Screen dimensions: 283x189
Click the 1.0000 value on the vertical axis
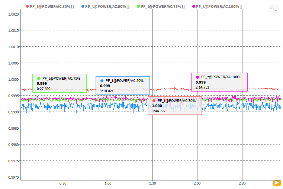tap(13, 79)
